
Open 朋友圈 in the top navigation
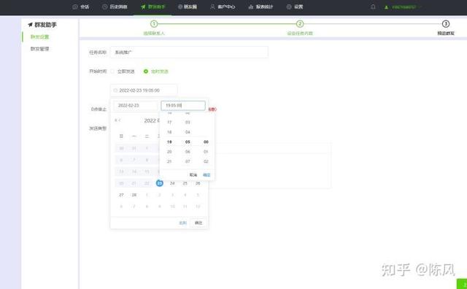coord(188,7)
